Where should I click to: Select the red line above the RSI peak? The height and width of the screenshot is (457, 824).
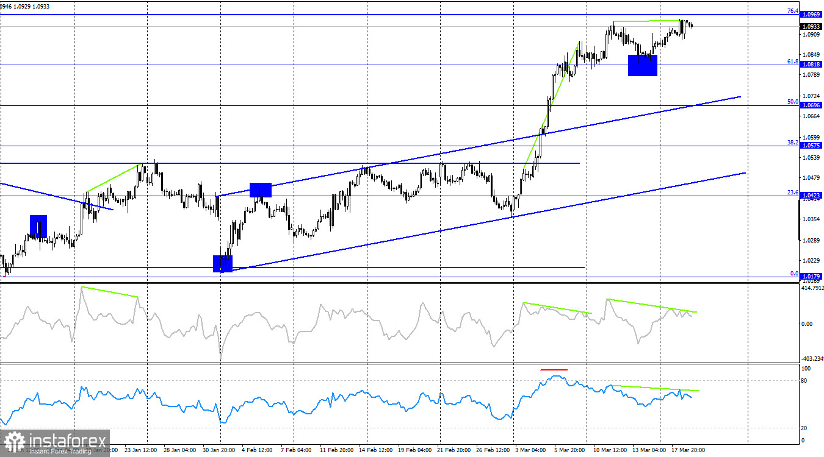(554, 370)
